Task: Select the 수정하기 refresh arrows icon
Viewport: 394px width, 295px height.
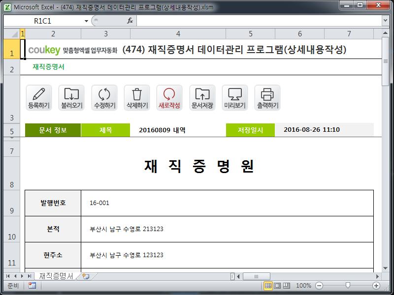Action: [104, 98]
